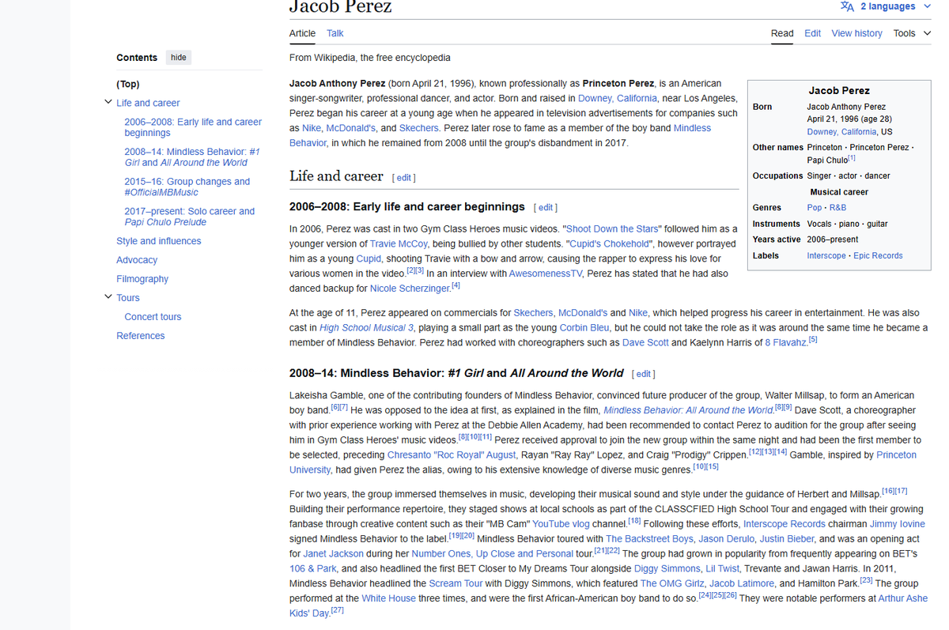This screenshot has height=630, width=949.
Task: Go to 2008–14 Mindless Behavior contents entry
Action: pyautogui.click(x=192, y=157)
